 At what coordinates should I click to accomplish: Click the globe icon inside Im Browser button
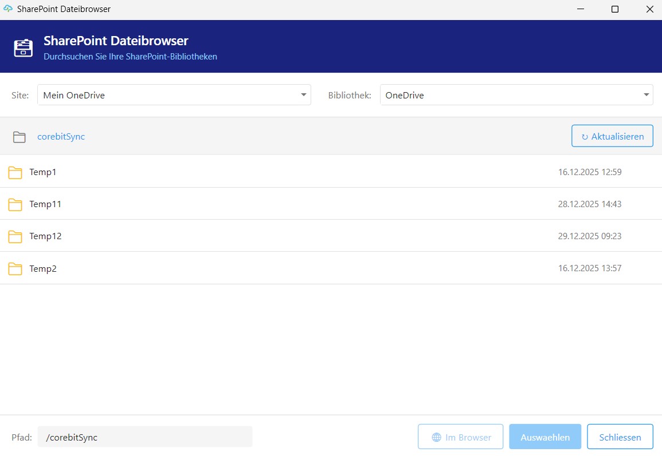pyautogui.click(x=437, y=437)
